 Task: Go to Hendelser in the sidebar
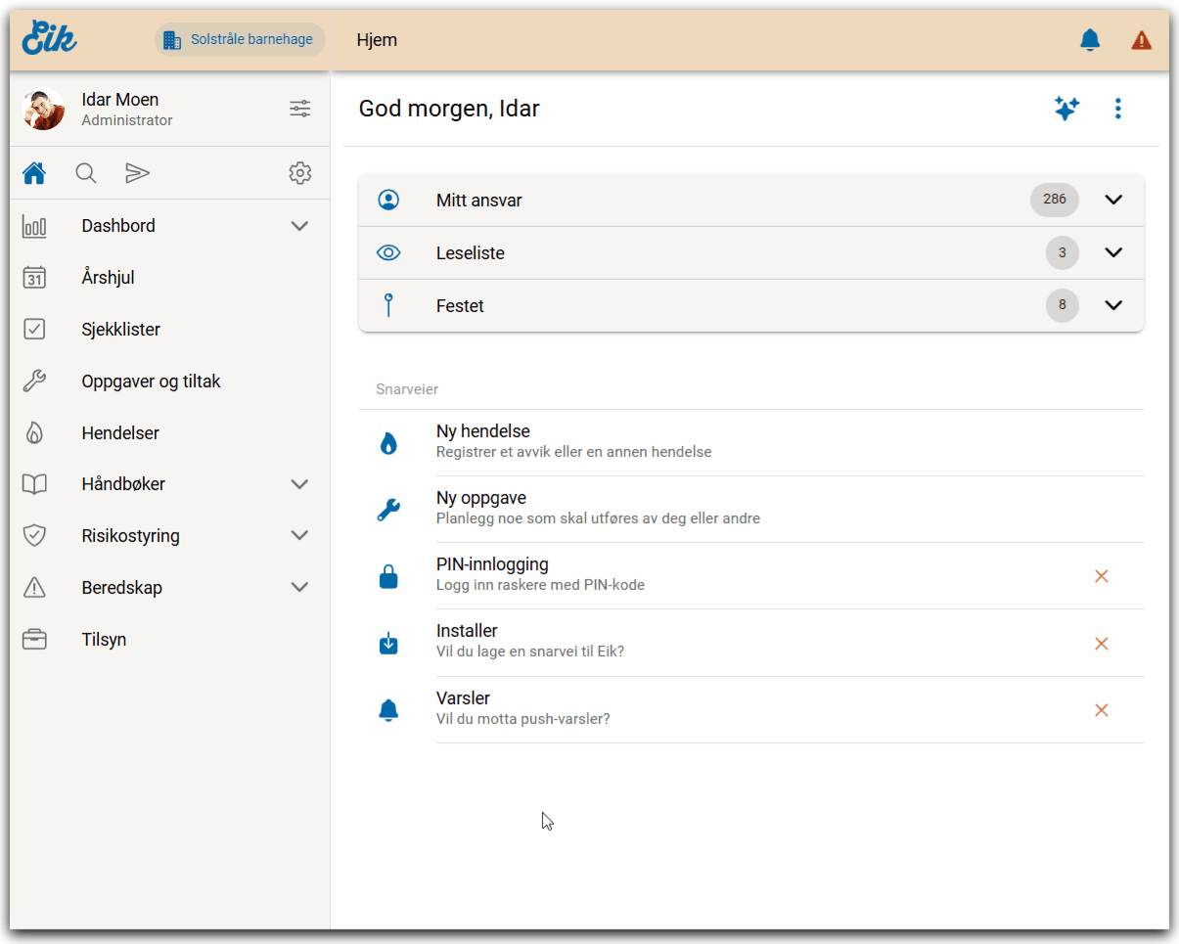coord(120,433)
